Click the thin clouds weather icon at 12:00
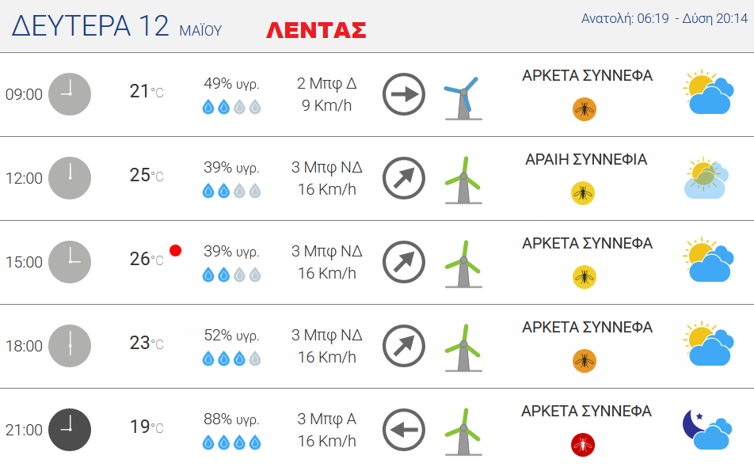Screen dimensions: 754x467 (706, 178)
